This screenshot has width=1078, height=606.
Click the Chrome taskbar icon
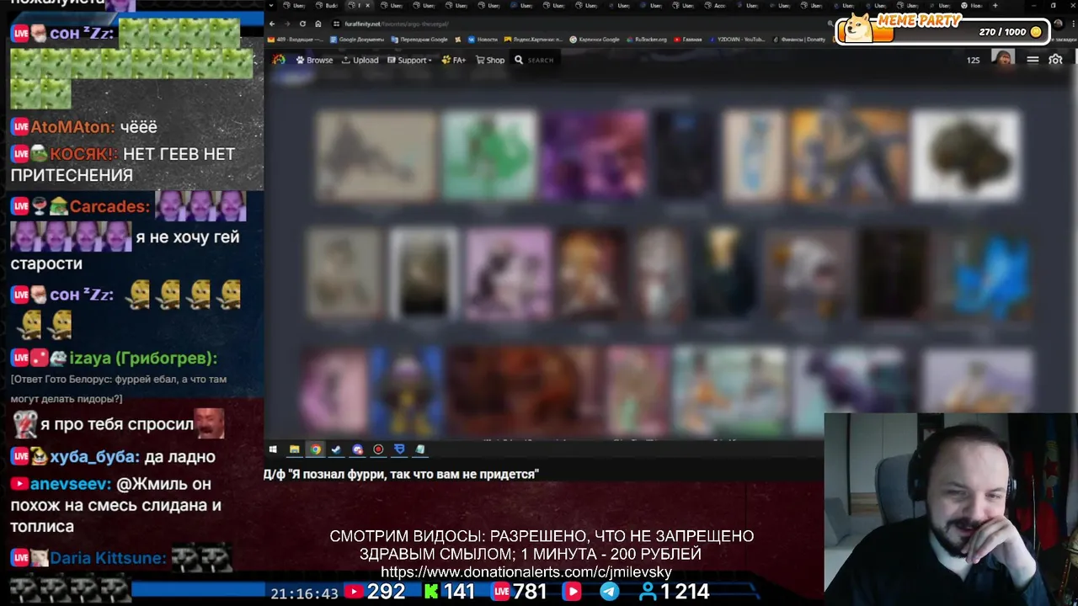[x=315, y=449]
